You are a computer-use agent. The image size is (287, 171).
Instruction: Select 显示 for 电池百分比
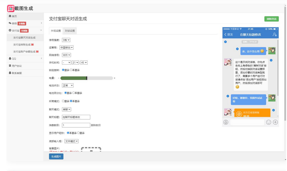pyautogui.click(x=66, y=93)
